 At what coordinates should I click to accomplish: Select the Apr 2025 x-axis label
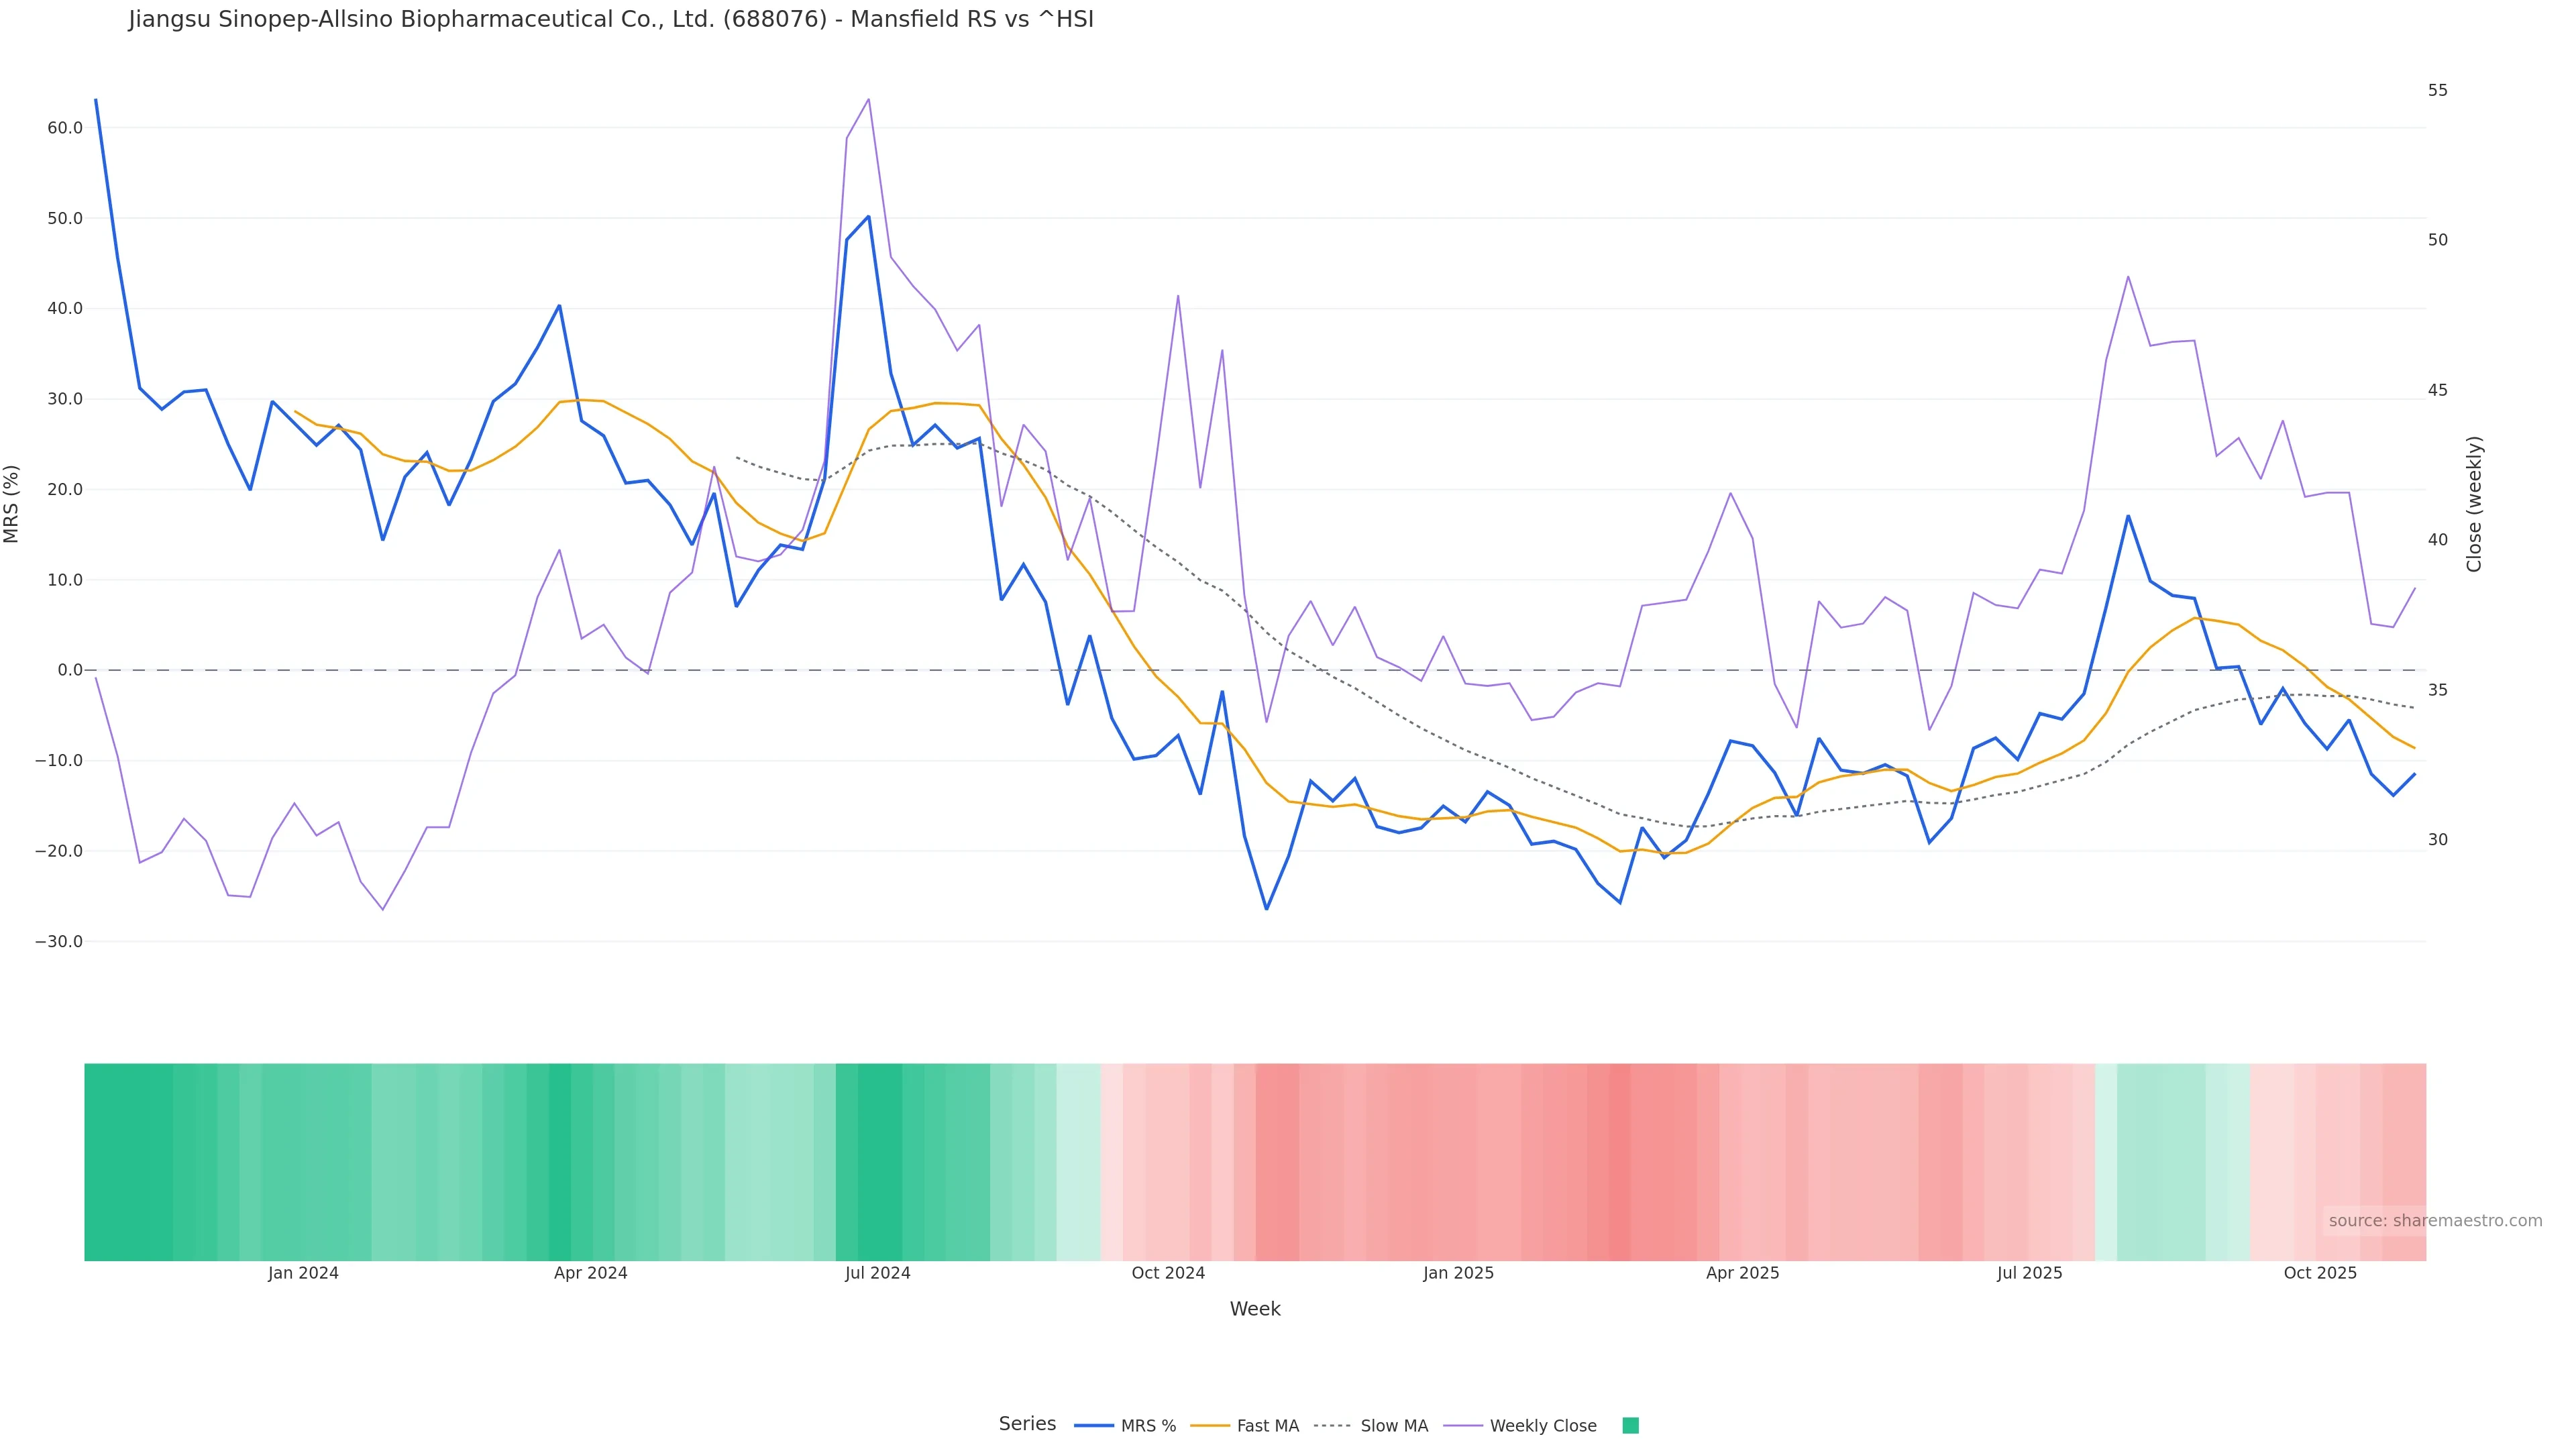tap(1742, 1273)
